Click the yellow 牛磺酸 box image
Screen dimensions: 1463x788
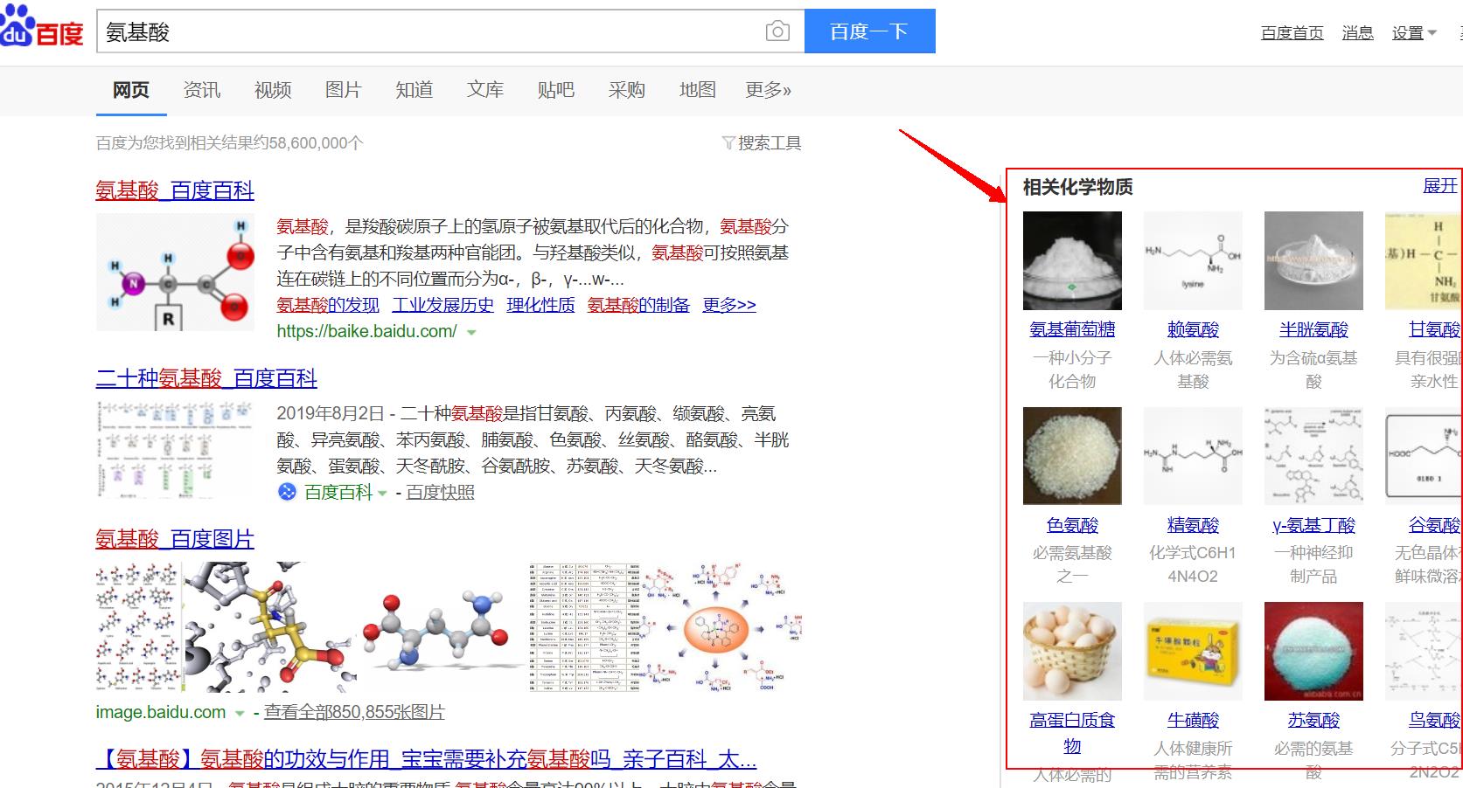[x=1193, y=651]
